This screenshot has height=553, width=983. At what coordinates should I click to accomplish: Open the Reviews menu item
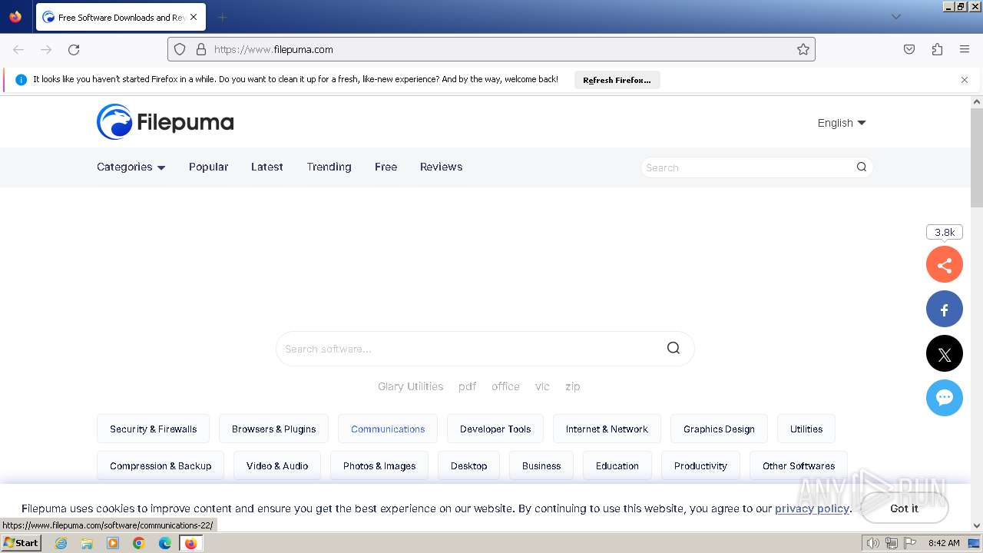[x=441, y=167]
